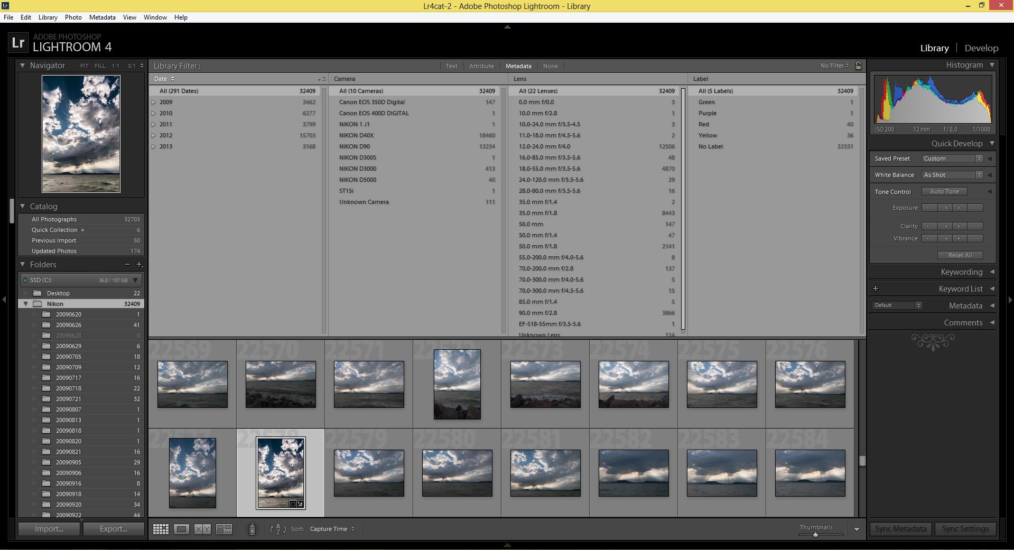Open the Metadata menu
This screenshot has width=1014, height=550.
coord(103,17)
